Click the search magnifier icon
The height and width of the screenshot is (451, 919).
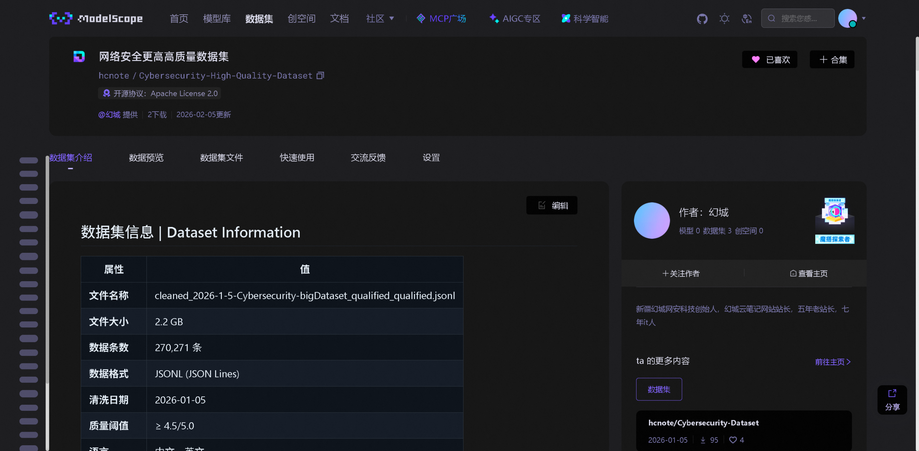[771, 18]
